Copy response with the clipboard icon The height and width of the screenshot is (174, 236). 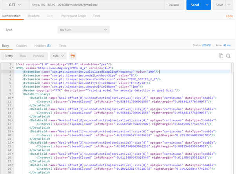221,56
